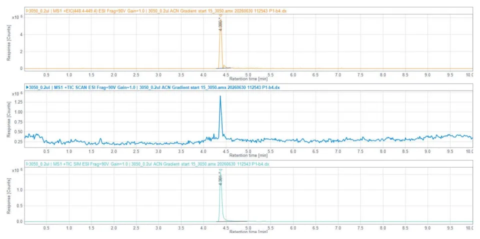Select the EIC(448.4-449.4) chromatogram header text
This screenshot has height=239, width=480.
[158, 10]
